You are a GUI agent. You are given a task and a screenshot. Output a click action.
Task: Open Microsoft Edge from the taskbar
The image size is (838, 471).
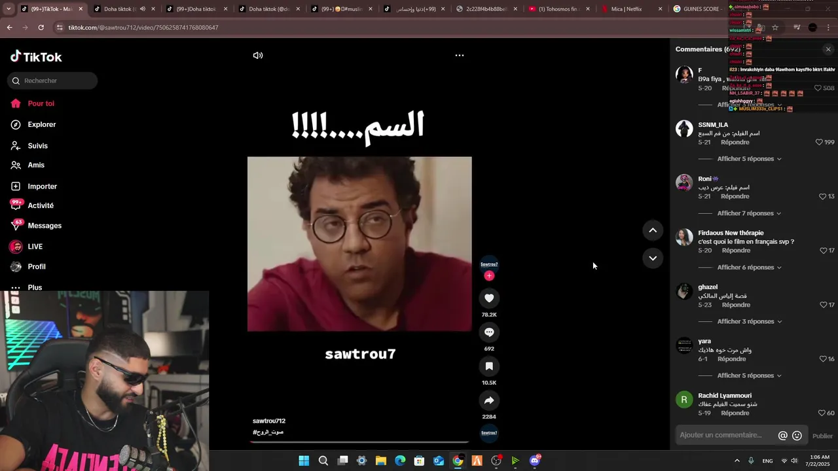[400, 461]
